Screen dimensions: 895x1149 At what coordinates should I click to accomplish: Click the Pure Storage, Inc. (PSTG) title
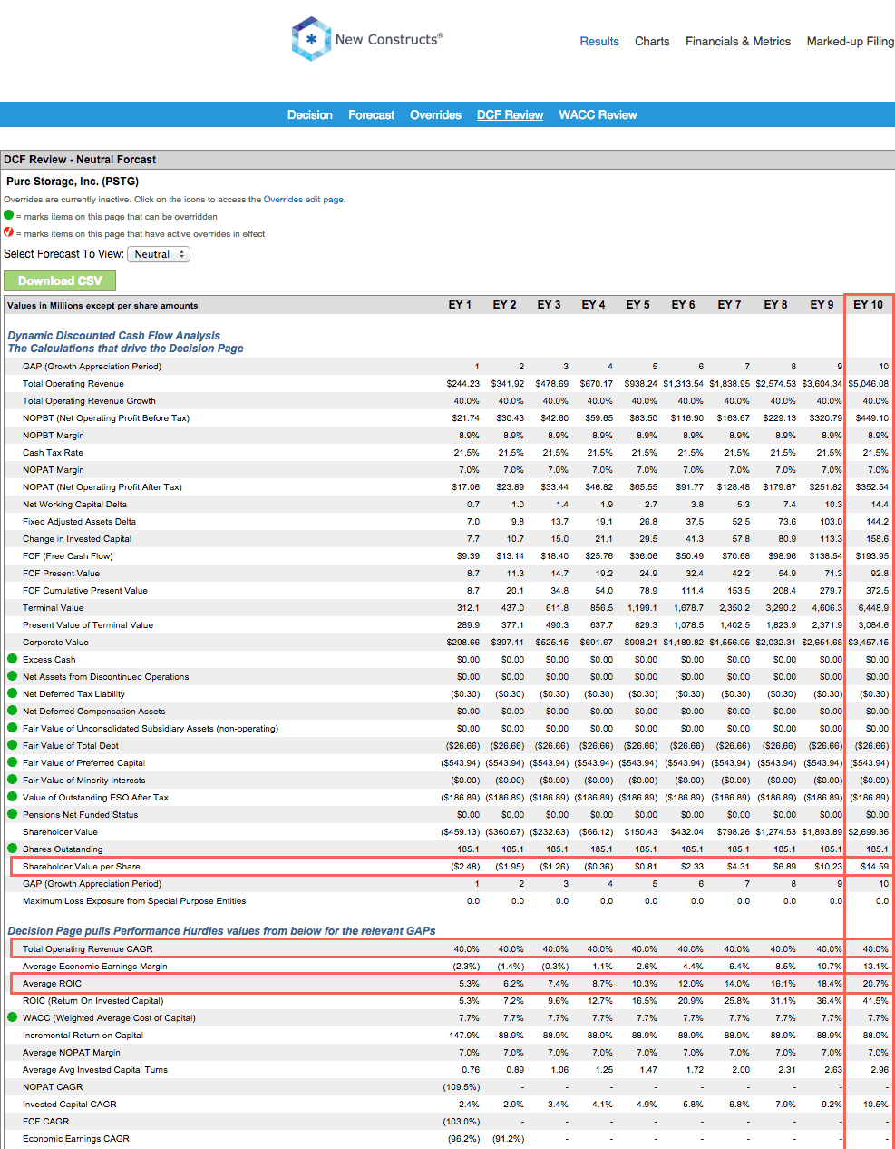click(x=73, y=181)
